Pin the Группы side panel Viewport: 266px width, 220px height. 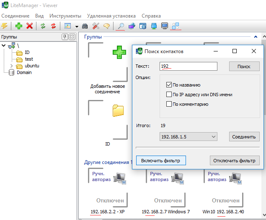click(65, 36)
